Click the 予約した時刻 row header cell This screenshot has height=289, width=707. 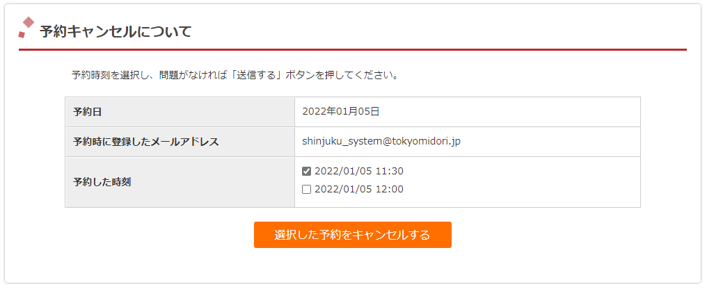(180, 182)
